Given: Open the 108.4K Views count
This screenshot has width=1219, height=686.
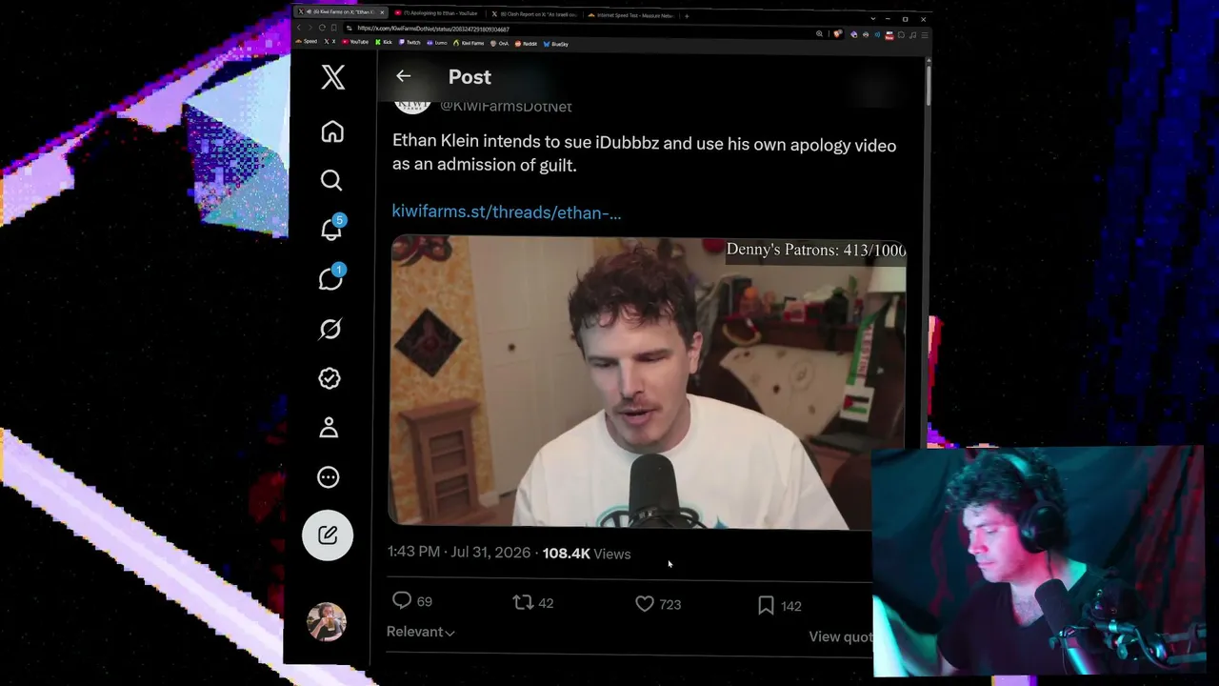Looking at the screenshot, I should 586,554.
